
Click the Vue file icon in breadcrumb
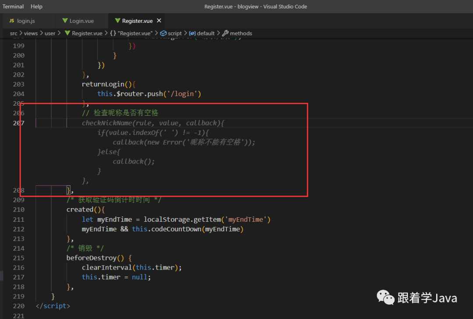pyautogui.click(x=67, y=33)
